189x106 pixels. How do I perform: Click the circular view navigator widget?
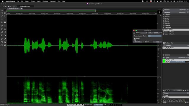tap(159, 12)
